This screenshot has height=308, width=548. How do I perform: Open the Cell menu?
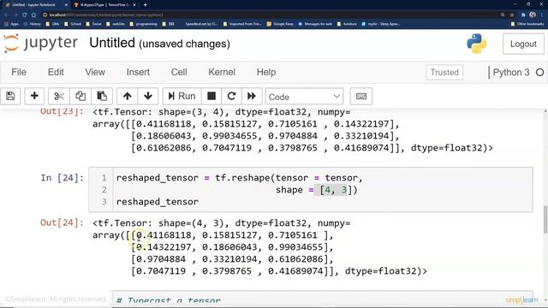179,72
